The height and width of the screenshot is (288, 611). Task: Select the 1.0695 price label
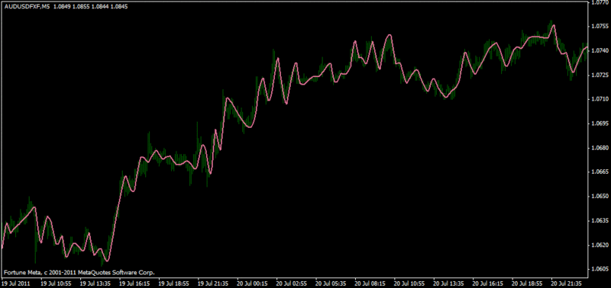coord(600,123)
